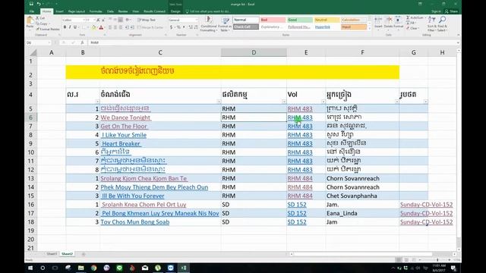Open the Font size dropdown
Screen dimensions: 486x273
[x=93, y=20]
